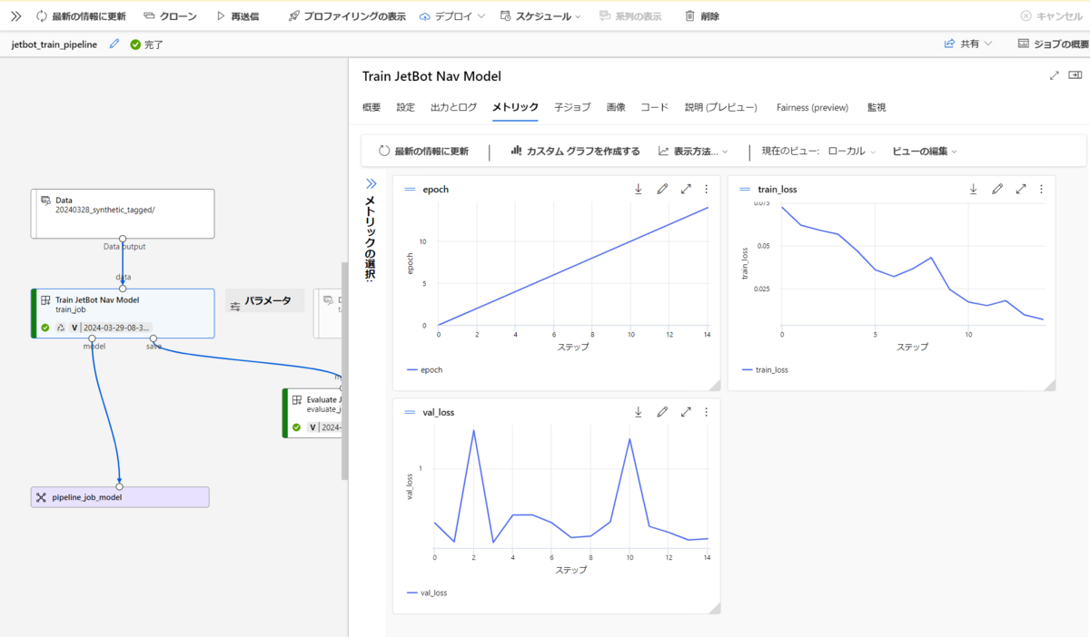
Task: Toggle the epoch legend series visibility
Action: point(424,370)
